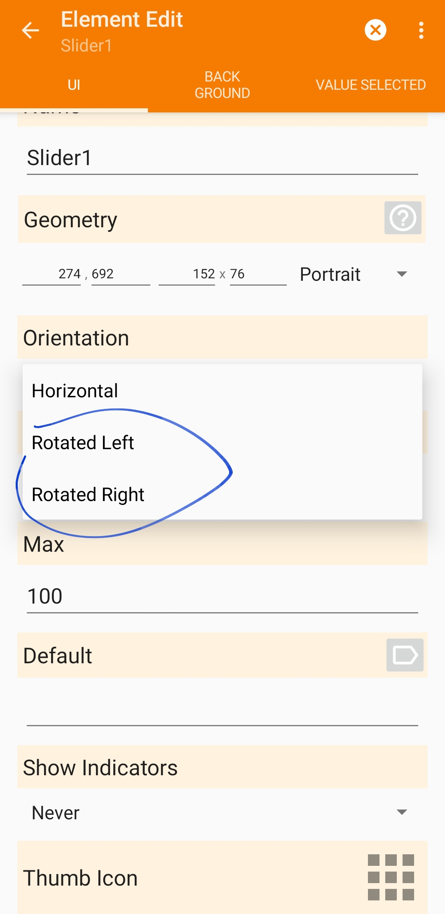Choose Rotated Left orientation
Screen dimensions: 445x914
(83, 443)
